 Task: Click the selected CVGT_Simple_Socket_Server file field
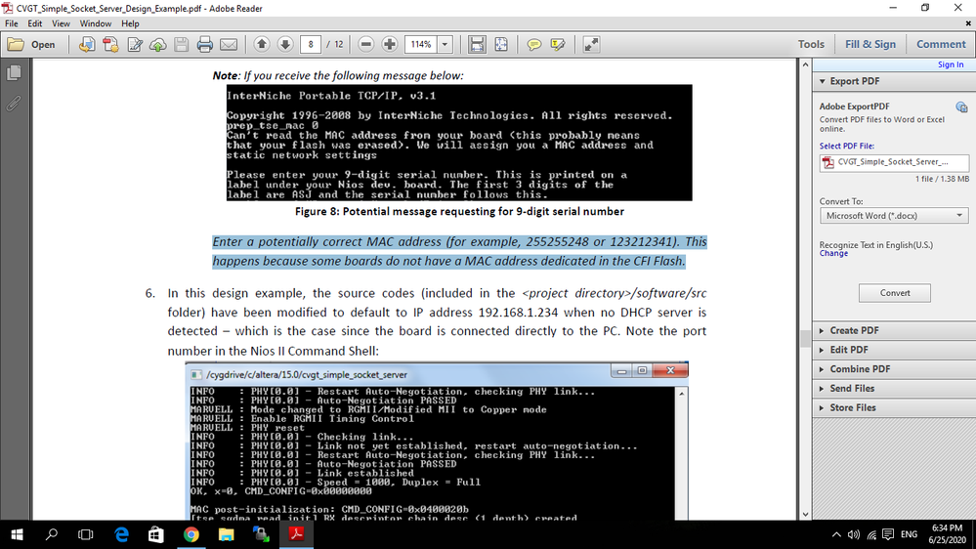point(894,162)
